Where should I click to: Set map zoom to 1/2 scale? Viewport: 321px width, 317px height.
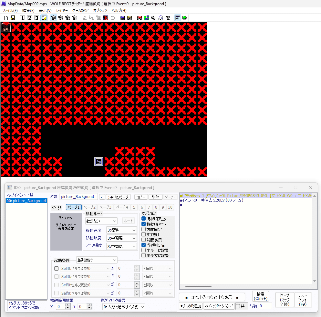[x=61, y=18]
